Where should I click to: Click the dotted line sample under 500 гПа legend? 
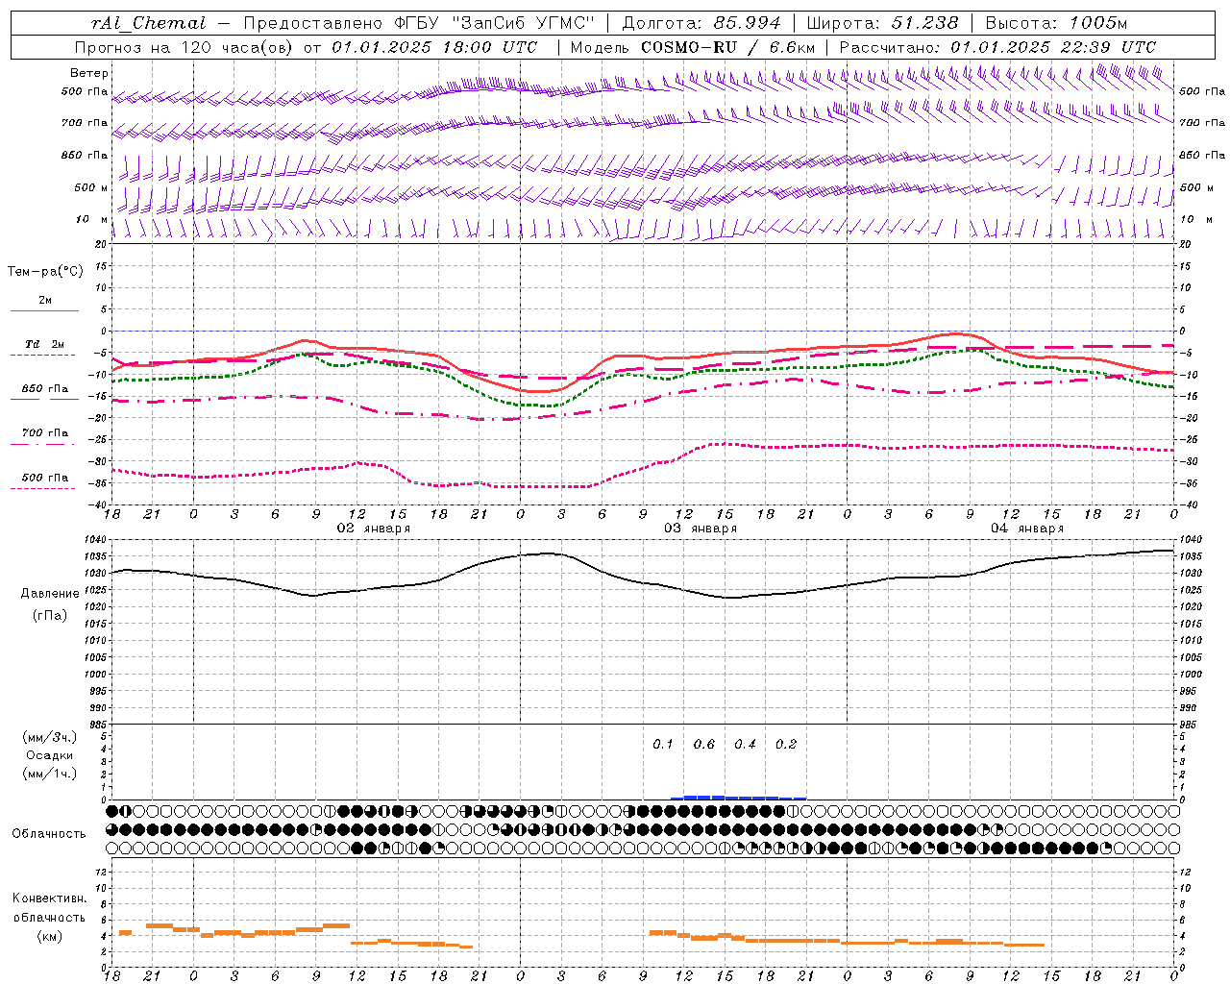click(x=43, y=488)
